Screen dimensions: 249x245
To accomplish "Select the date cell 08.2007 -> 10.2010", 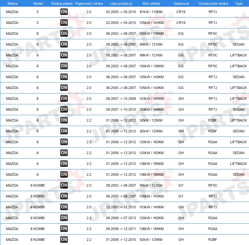I will (x=121, y=109).
